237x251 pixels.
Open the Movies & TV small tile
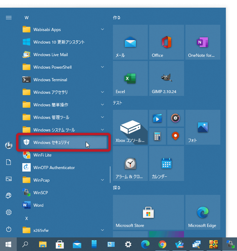pyautogui.click(x=157, y=118)
